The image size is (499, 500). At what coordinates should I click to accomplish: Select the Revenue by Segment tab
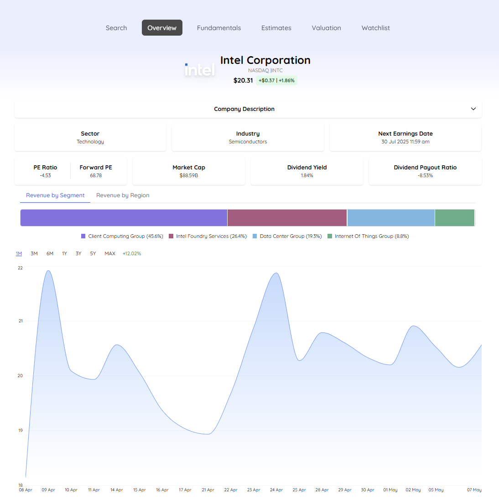coord(55,195)
